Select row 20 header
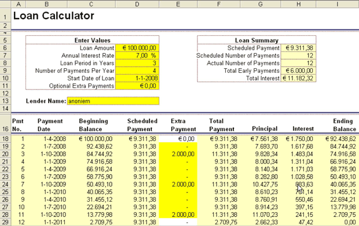359x226 pixels. click(x=5, y=154)
